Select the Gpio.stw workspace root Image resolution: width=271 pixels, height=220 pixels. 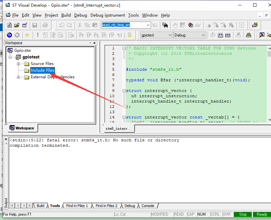(x=23, y=50)
